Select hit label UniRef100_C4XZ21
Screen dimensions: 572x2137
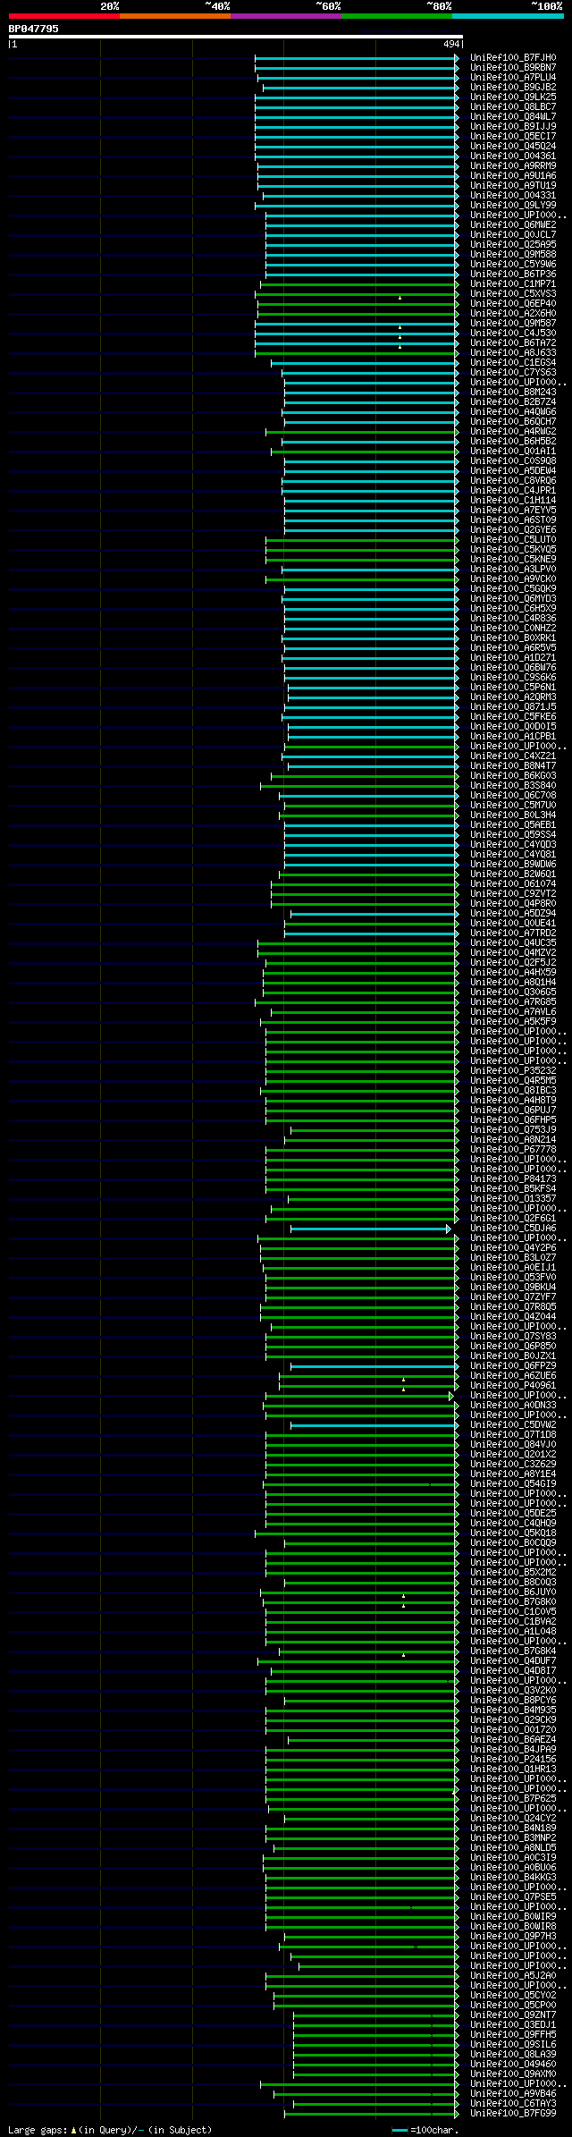point(513,756)
